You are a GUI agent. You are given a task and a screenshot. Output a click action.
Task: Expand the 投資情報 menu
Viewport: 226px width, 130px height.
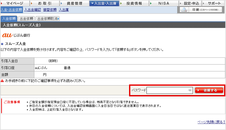coord(133,3)
